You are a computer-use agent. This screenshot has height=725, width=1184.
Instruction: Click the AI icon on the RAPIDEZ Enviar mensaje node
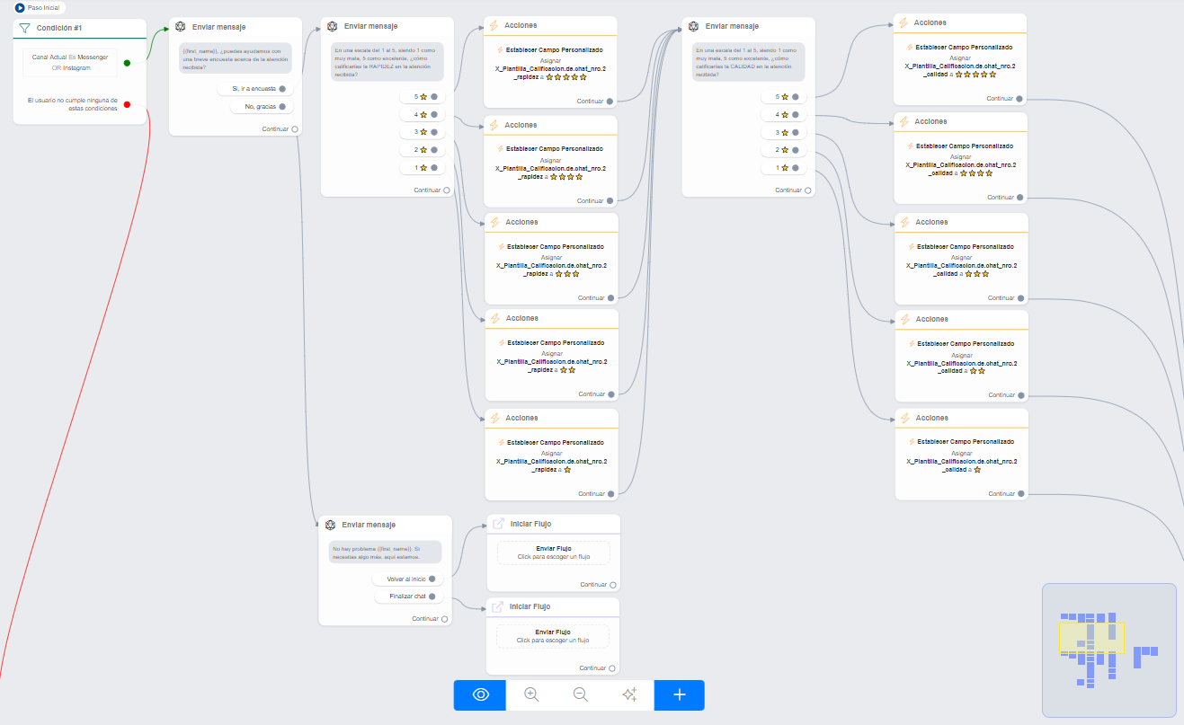click(332, 27)
